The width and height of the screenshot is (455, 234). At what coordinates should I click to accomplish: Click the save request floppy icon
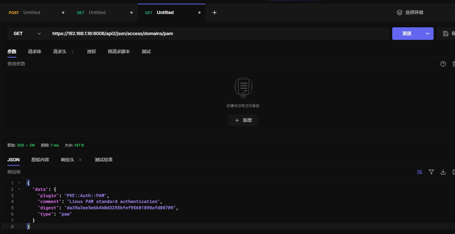click(x=446, y=34)
